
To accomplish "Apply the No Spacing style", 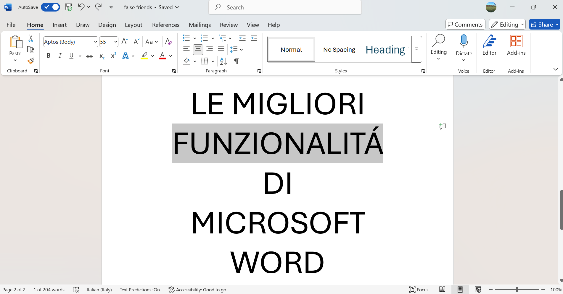I will click(339, 50).
